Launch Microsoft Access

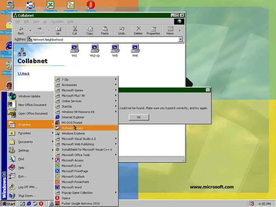point(86,160)
